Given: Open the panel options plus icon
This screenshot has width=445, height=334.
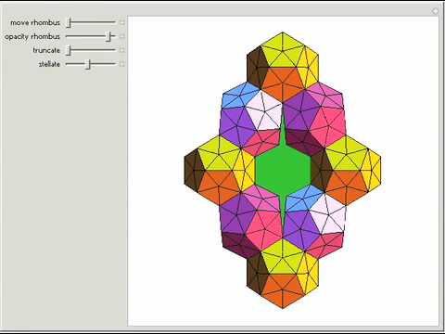Looking at the screenshot, I should tap(436, 11).
